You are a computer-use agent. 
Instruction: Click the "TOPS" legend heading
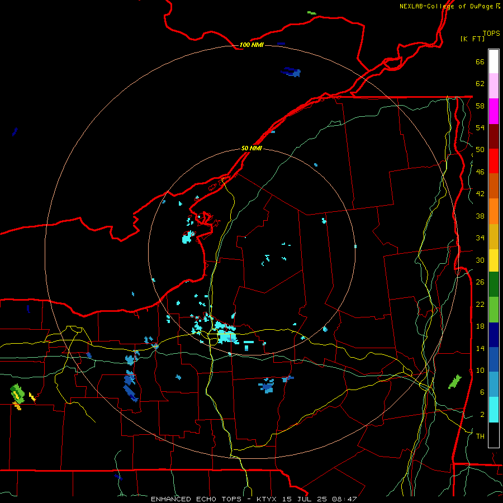(x=491, y=34)
